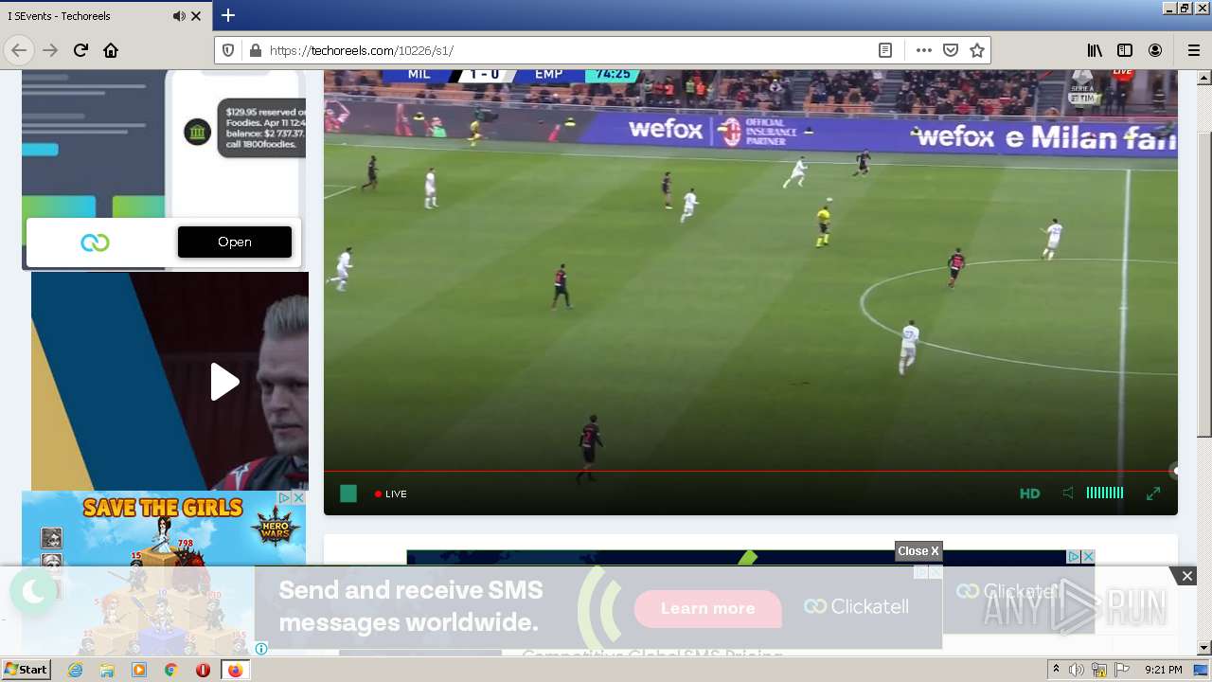Open the Windows Start menu
This screenshot has width=1212, height=682.
coord(26,670)
